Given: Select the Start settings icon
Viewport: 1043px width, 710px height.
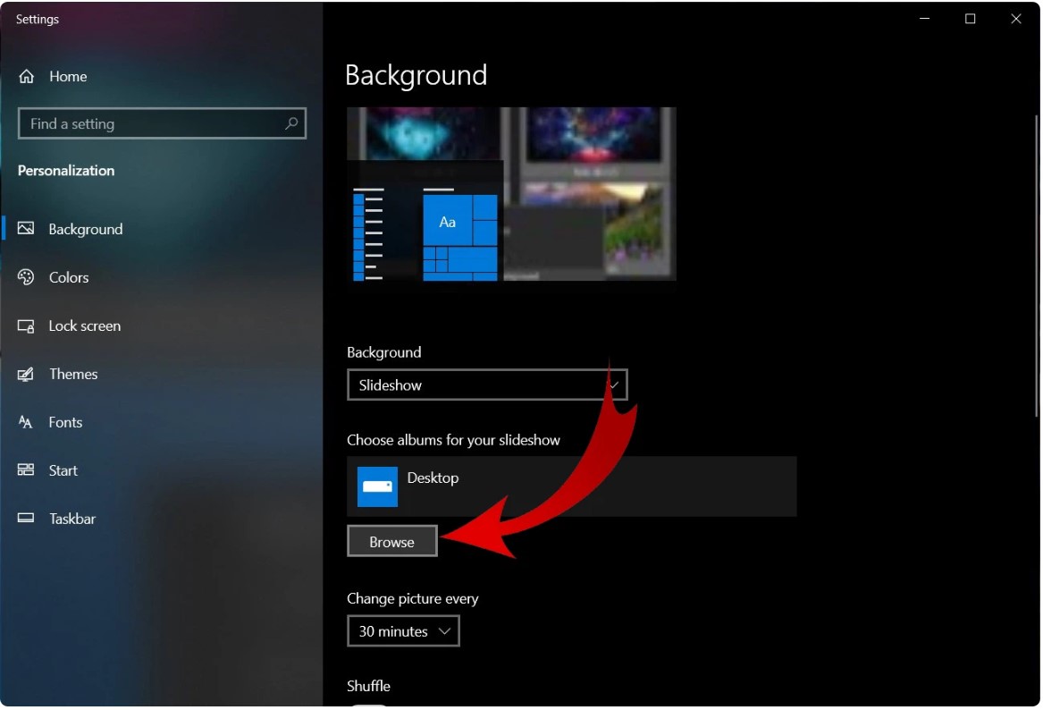Looking at the screenshot, I should [26, 470].
